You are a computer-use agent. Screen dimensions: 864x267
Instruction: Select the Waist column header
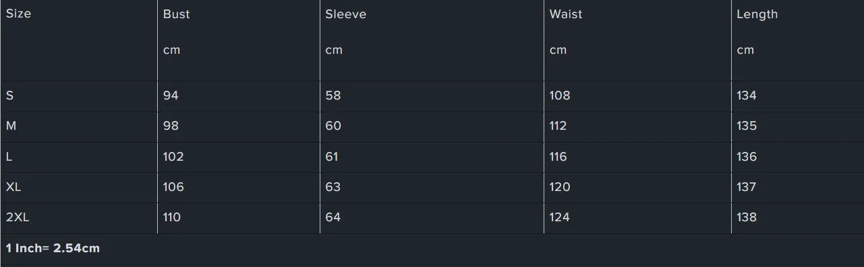coord(566,14)
